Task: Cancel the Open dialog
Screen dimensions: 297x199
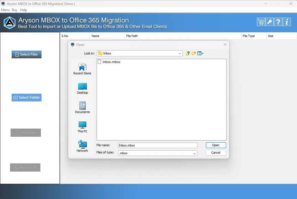Action: click(216, 153)
